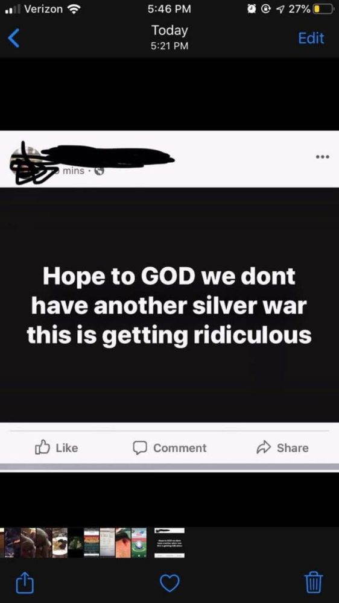The width and height of the screenshot is (339, 603).
Task: Tap the Edit button
Action: coord(311,38)
